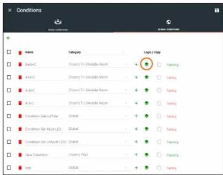Save the conditions with the disk icon
This screenshot has width=223, height=175.
pos(217,10)
